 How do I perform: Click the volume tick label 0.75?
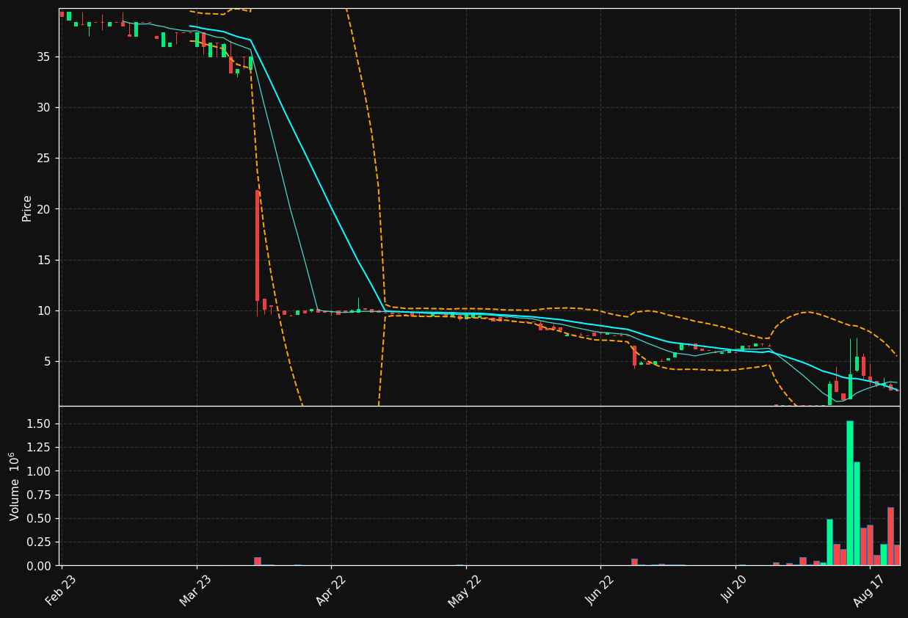pyautogui.click(x=39, y=495)
